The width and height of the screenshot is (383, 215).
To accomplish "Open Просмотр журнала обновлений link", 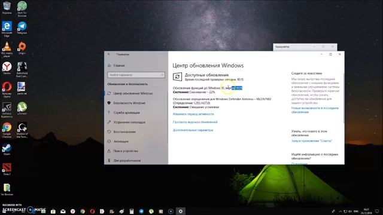I will tap(195, 122).
